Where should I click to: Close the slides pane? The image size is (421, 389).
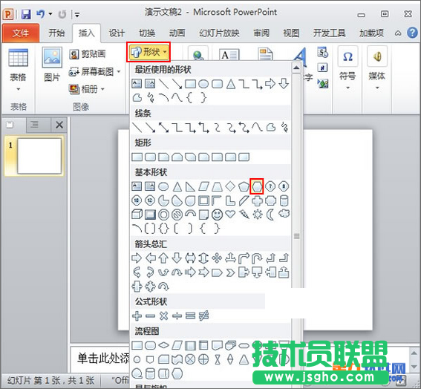point(59,125)
